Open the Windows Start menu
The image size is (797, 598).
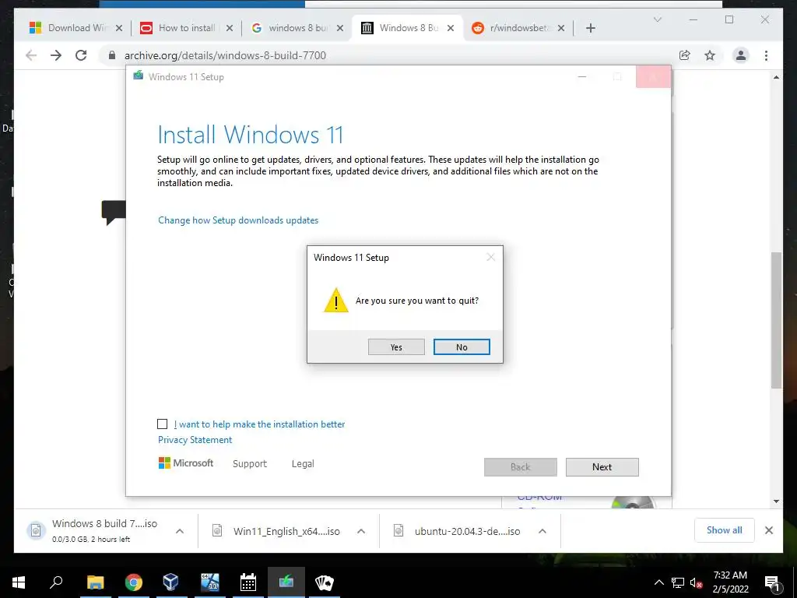coord(19,582)
